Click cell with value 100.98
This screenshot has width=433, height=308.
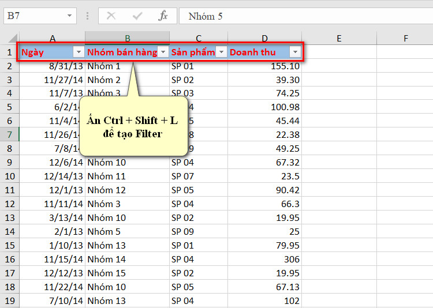(x=264, y=107)
